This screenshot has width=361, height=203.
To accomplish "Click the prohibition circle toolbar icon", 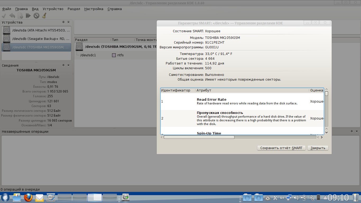I will pos(36,16).
